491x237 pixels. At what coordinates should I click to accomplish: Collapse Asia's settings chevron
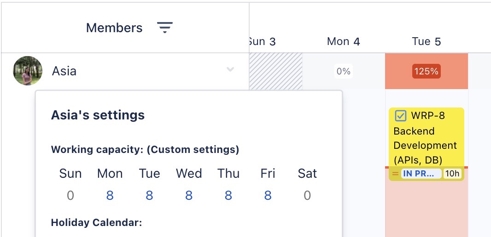tap(230, 70)
